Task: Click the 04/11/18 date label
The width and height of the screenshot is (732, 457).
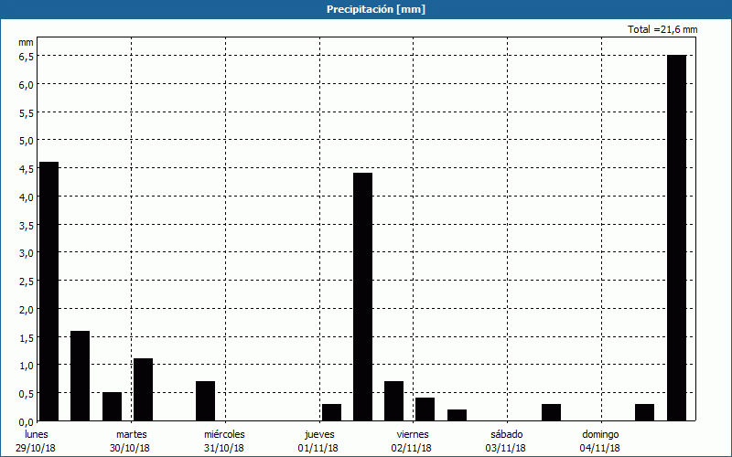Action: coord(600,448)
